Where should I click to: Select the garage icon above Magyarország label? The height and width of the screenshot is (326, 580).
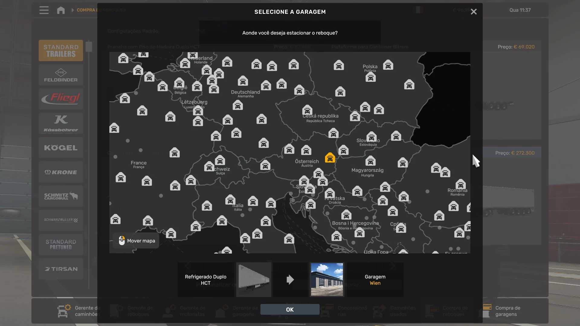[370, 161]
